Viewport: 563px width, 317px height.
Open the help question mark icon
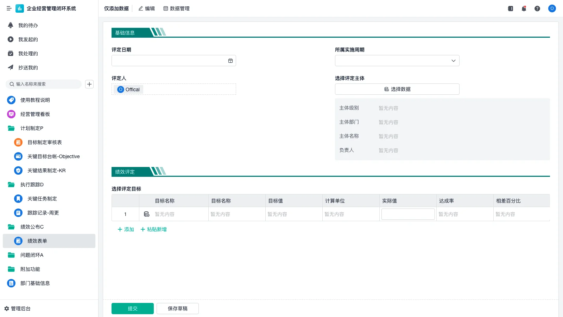[537, 8]
